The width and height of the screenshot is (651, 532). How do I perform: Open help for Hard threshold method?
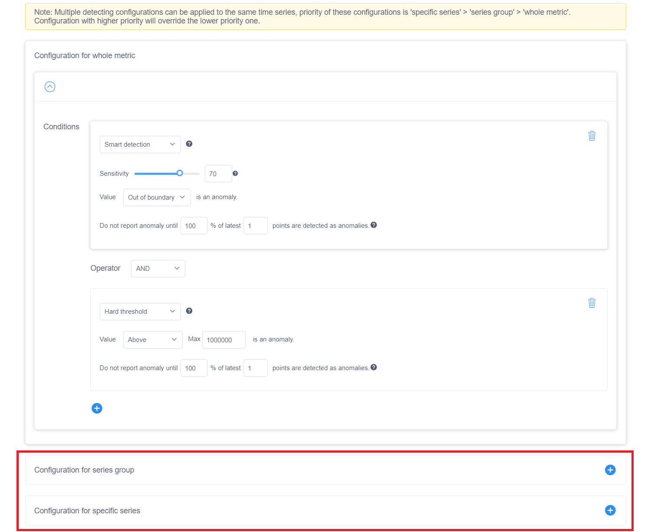point(189,311)
